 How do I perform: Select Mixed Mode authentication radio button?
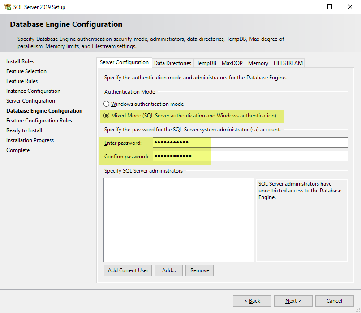[x=107, y=116]
